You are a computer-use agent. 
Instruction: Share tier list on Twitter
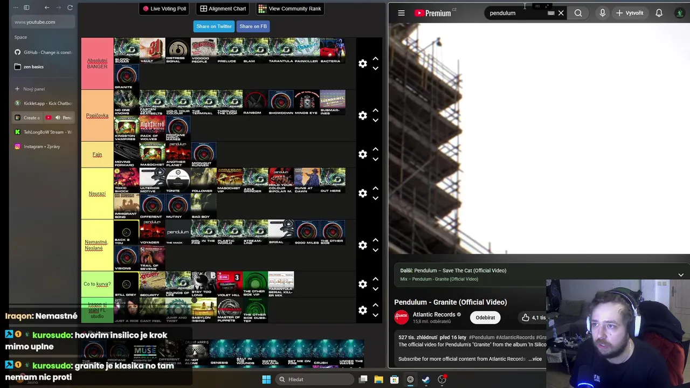214,26
